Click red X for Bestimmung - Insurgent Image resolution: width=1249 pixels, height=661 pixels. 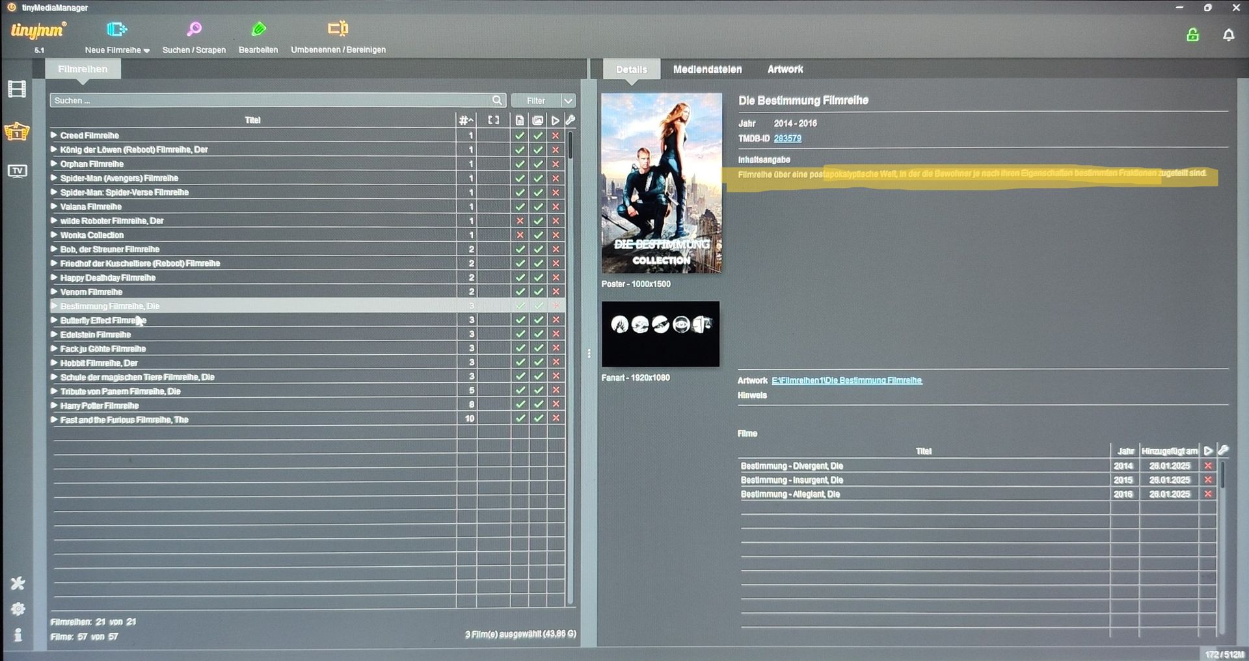point(1208,480)
